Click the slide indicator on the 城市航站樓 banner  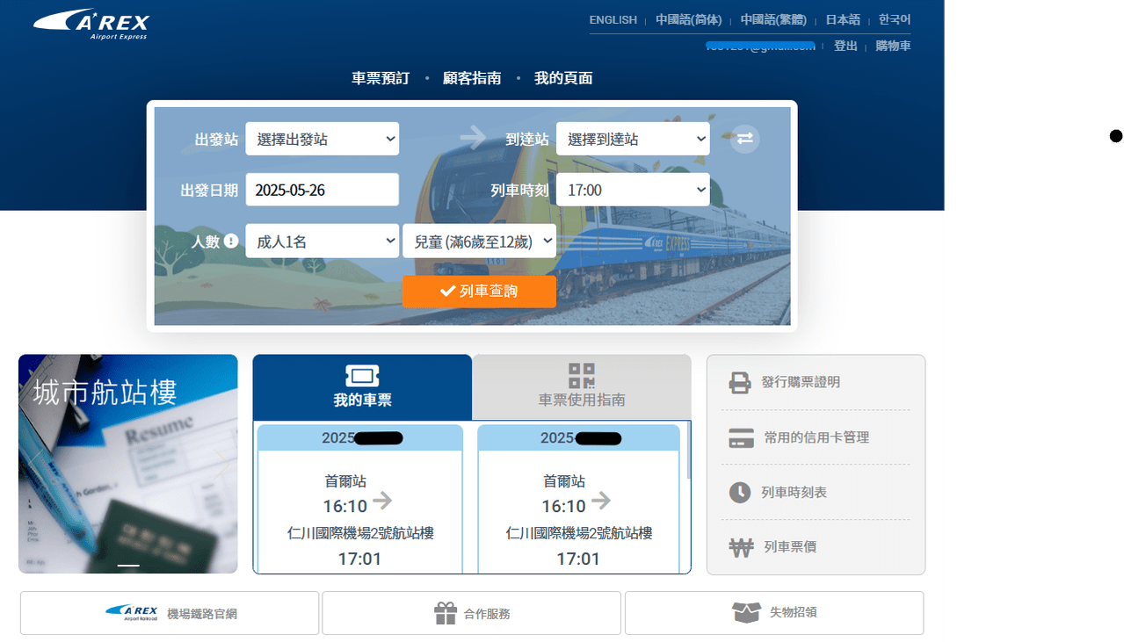click(128, 566)
